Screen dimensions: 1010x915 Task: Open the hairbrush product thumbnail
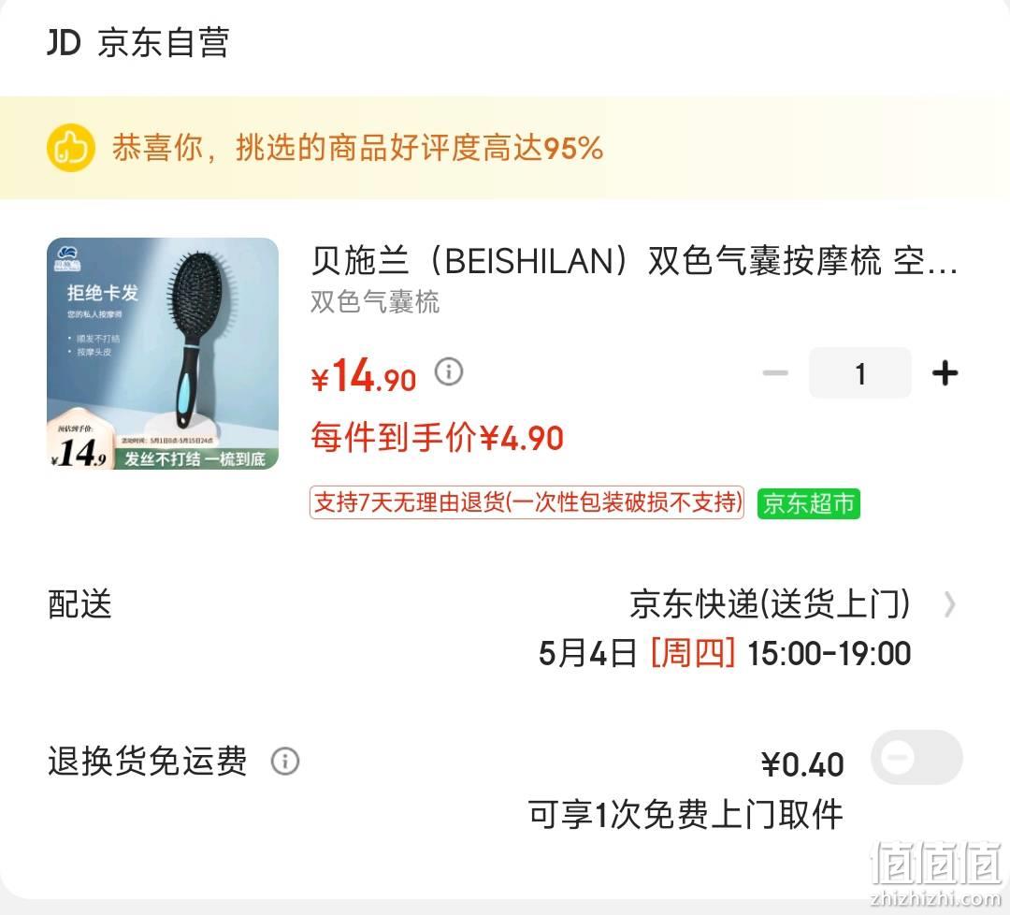163,354
